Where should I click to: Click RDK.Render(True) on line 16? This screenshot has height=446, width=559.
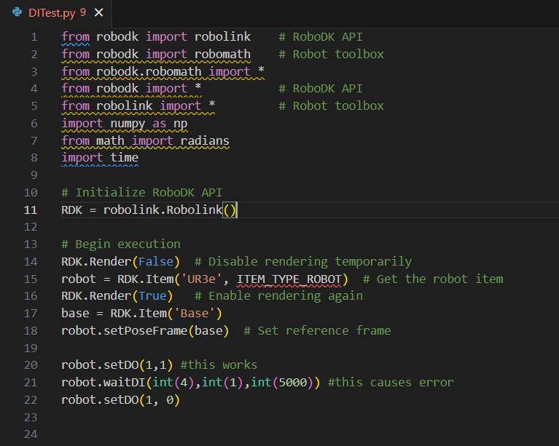tap(117, 295)
